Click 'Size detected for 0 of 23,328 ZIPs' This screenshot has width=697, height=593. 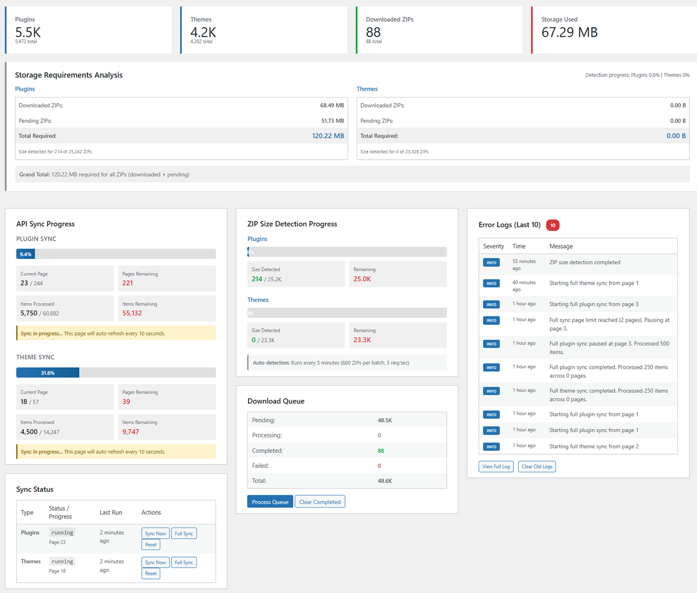coord(394,152)
